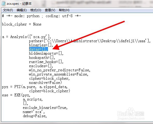Click the win_private_assemblies=False line
The width and height of the screenshot is (153, 124).
coord(59,74)
